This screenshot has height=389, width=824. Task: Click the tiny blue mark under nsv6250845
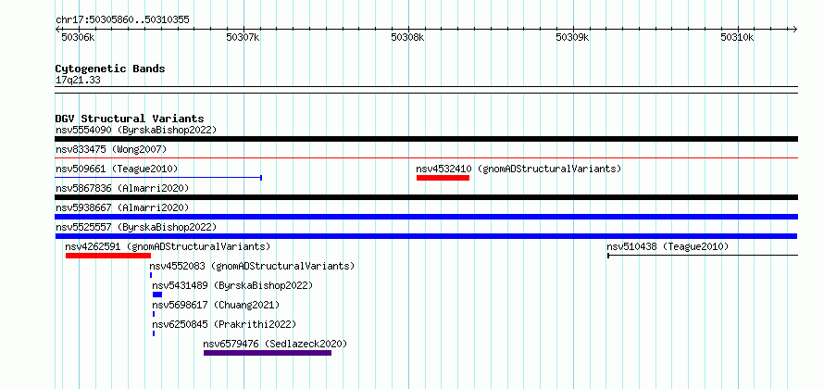[x=154, y=333]
